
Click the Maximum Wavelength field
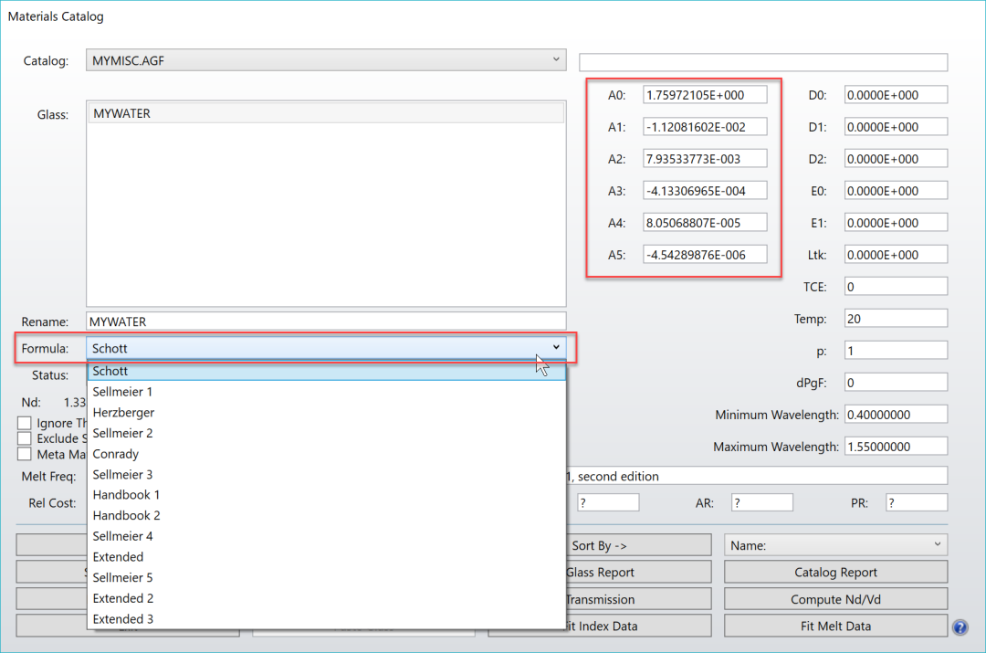coord(897,447)
